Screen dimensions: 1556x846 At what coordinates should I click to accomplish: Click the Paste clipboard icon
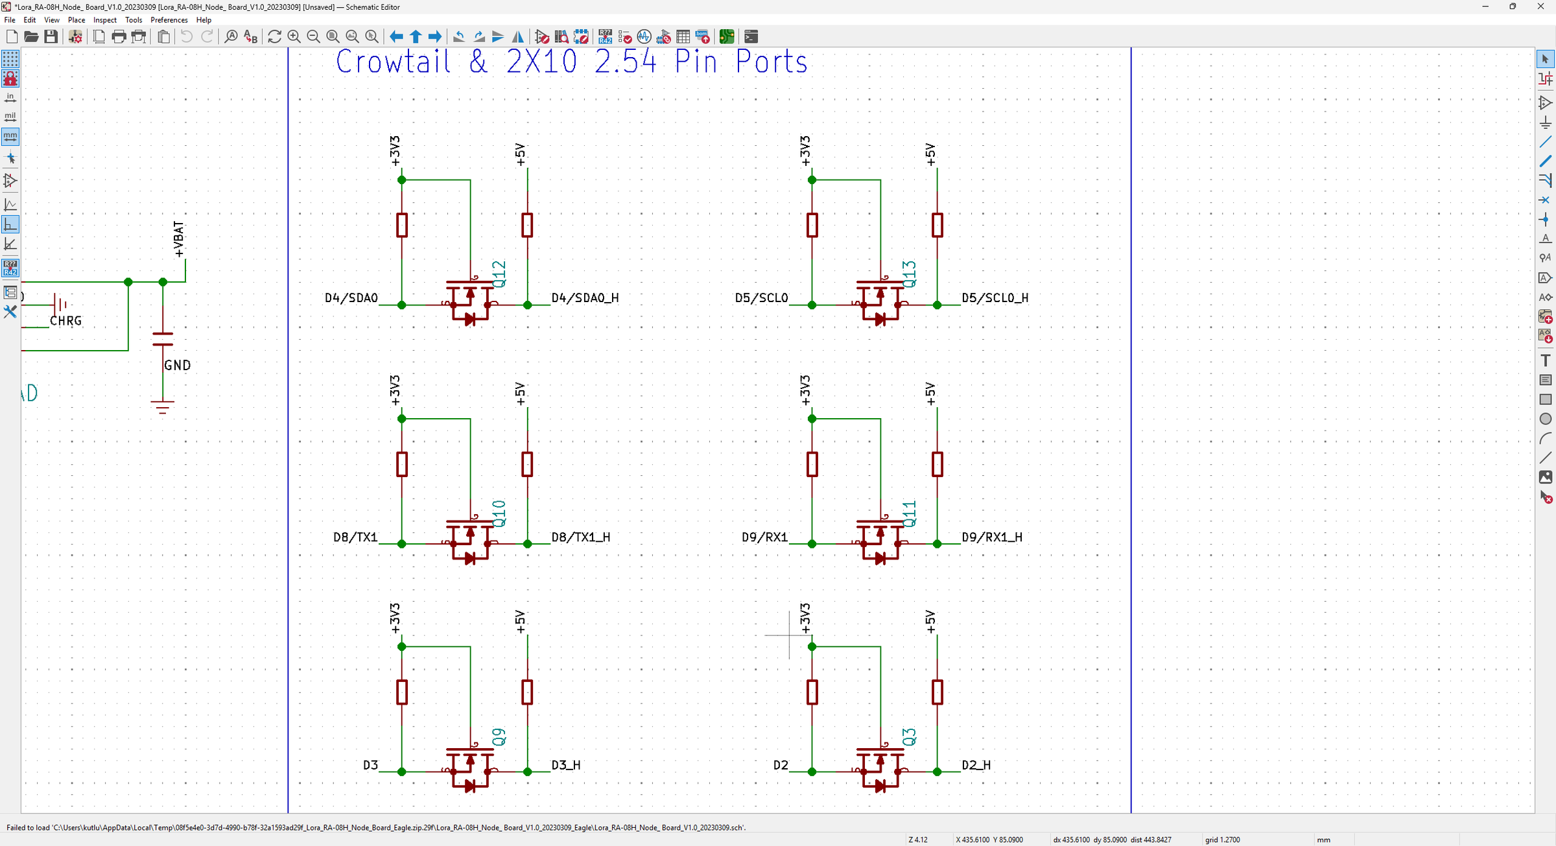[x=164, y=37]
